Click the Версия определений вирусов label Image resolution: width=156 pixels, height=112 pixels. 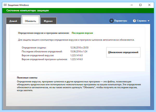38,55
